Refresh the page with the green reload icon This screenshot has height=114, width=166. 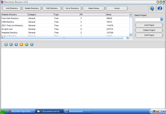[27, 44]
